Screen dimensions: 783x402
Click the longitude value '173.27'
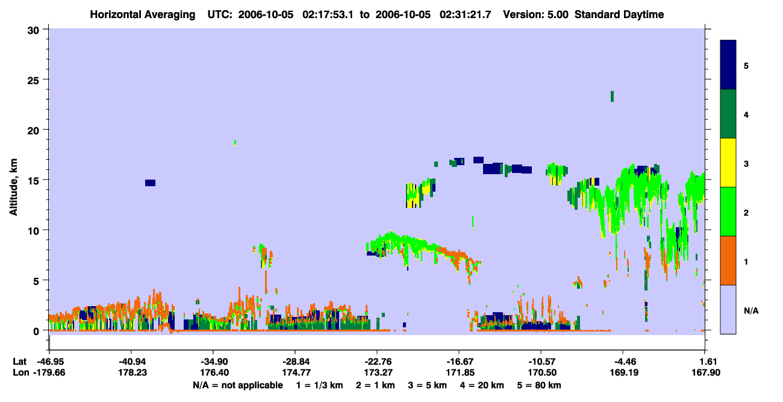[x=377, y=372]
